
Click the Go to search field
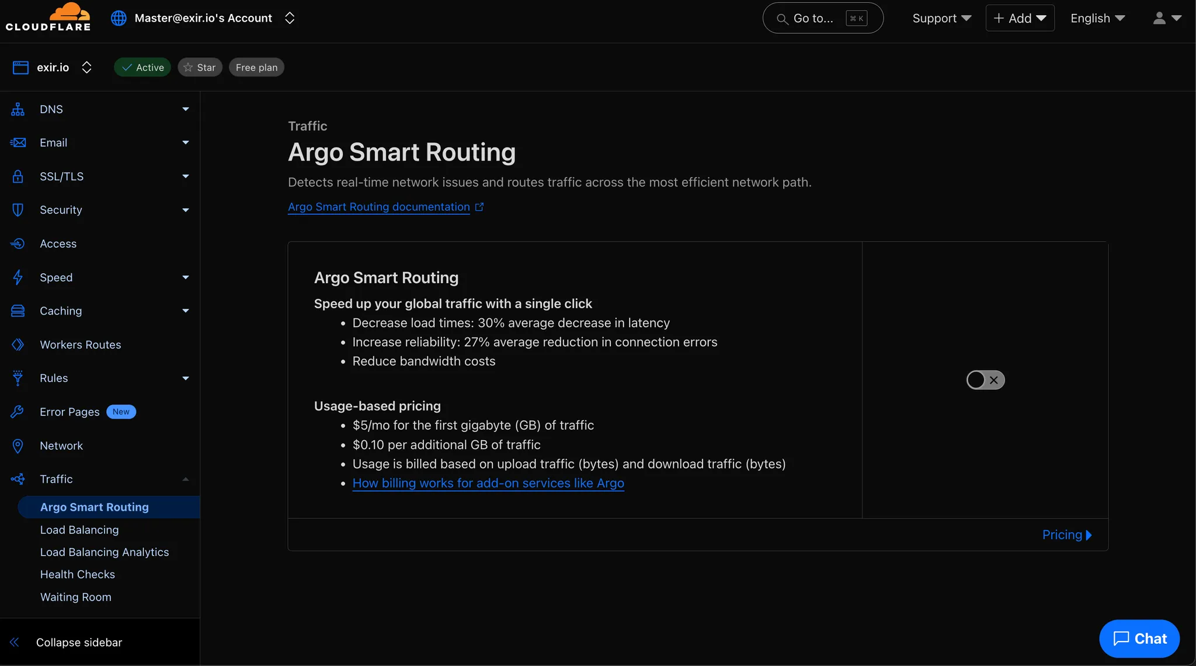(x=822, y=18)
